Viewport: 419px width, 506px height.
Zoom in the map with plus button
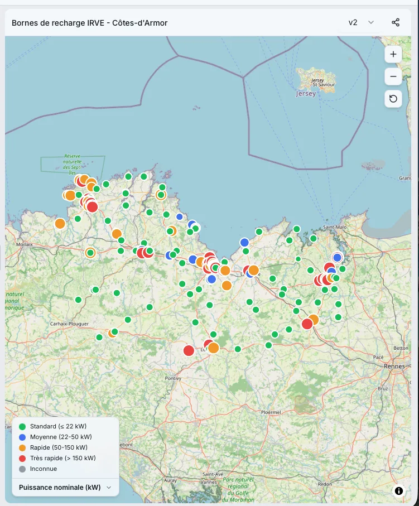[393, 54]
